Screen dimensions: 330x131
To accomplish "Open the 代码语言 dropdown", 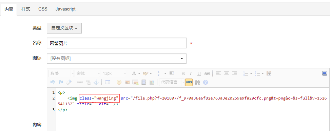I will [x=172, y=82].
